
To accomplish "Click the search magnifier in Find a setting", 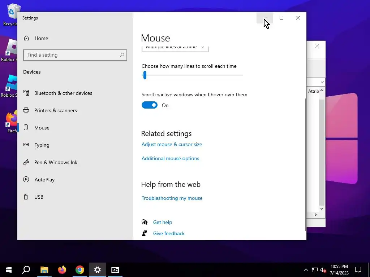I will click(x=122, y=55).
